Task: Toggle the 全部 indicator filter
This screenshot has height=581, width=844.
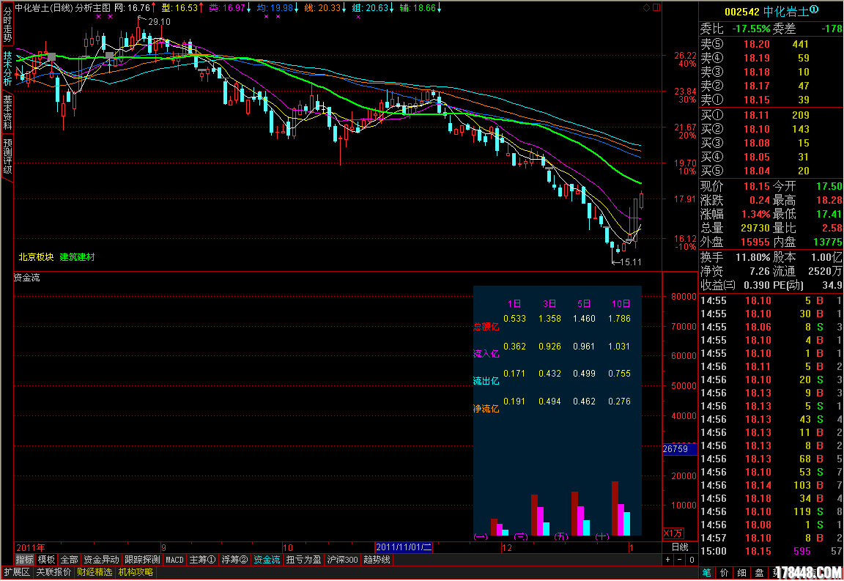Action: [x=69, y=560]
